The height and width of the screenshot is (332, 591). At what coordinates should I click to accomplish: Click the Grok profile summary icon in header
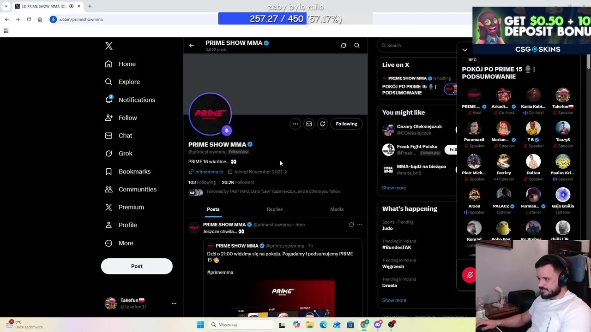(x=344, y=46)
